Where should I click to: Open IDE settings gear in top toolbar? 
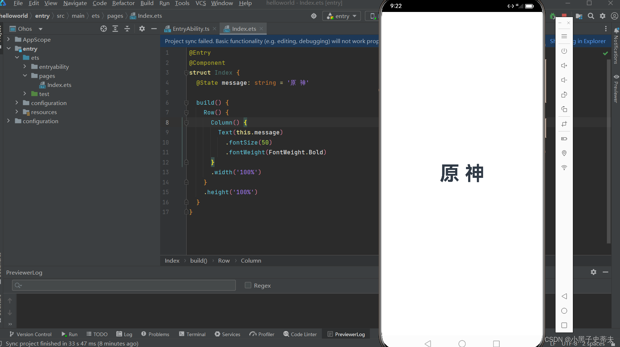click(x=603, y=16)
